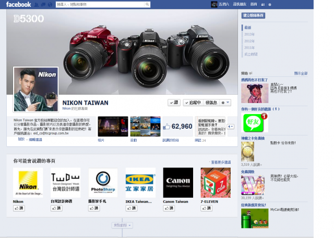Open the D5300 cover photo

pyautogui.click(x=122, y=52)
